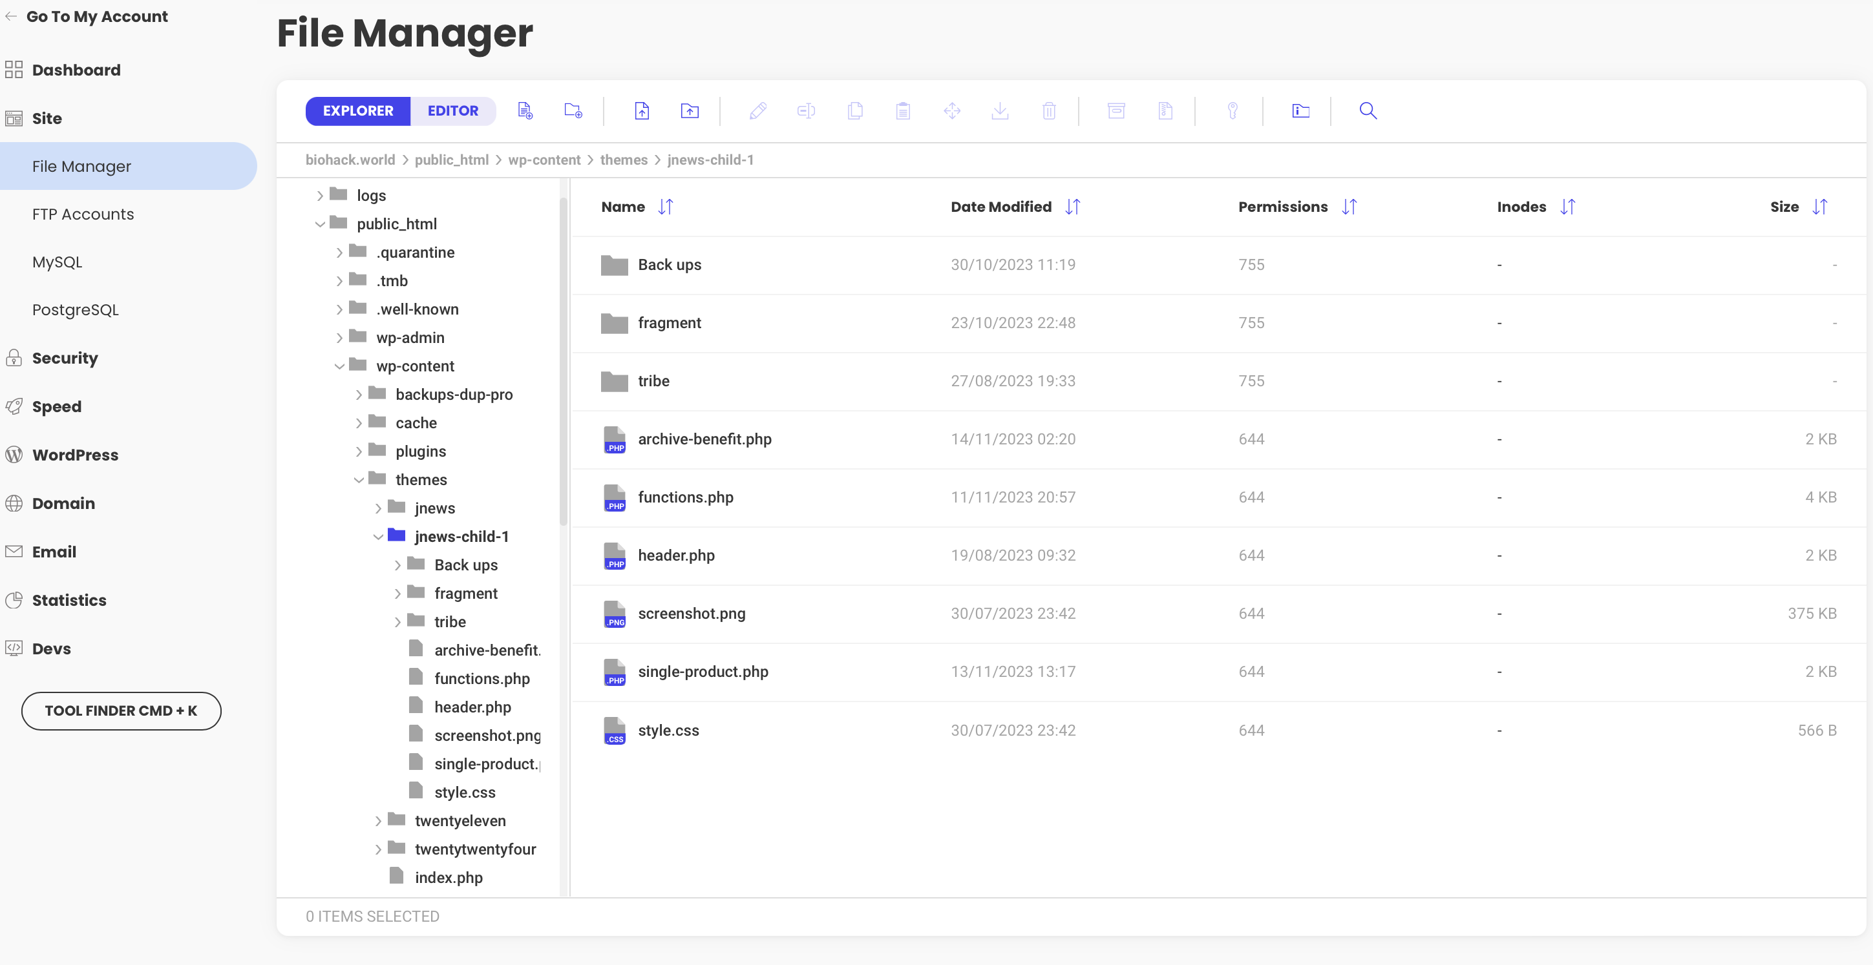Sort by Date Modified arrows
The height and width of the screenshot is (965, 1873).
pos(1072,207)
